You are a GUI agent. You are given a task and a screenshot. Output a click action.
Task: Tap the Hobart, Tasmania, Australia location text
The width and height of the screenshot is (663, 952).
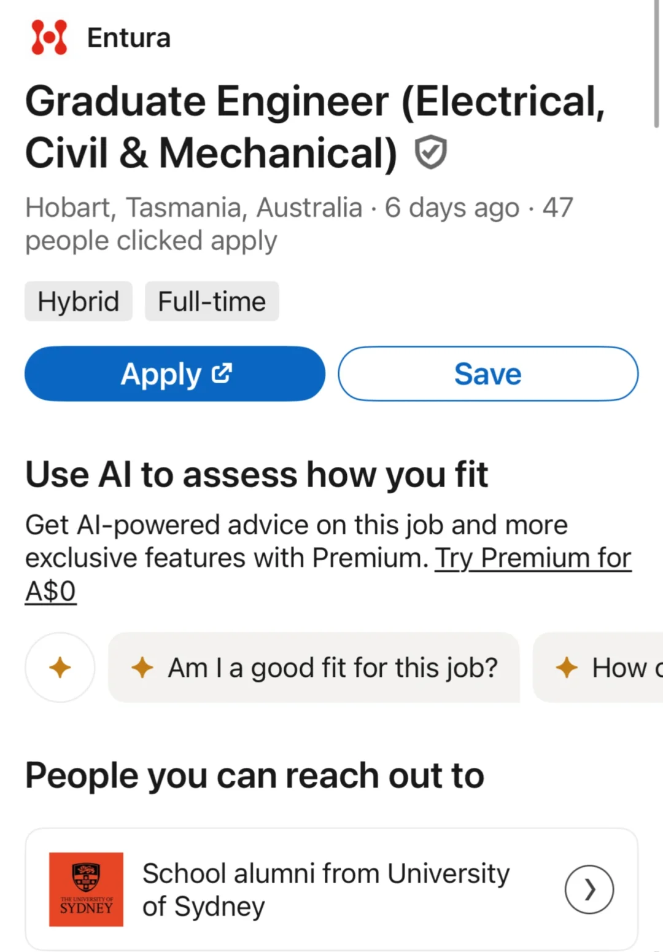click(194, 208)
